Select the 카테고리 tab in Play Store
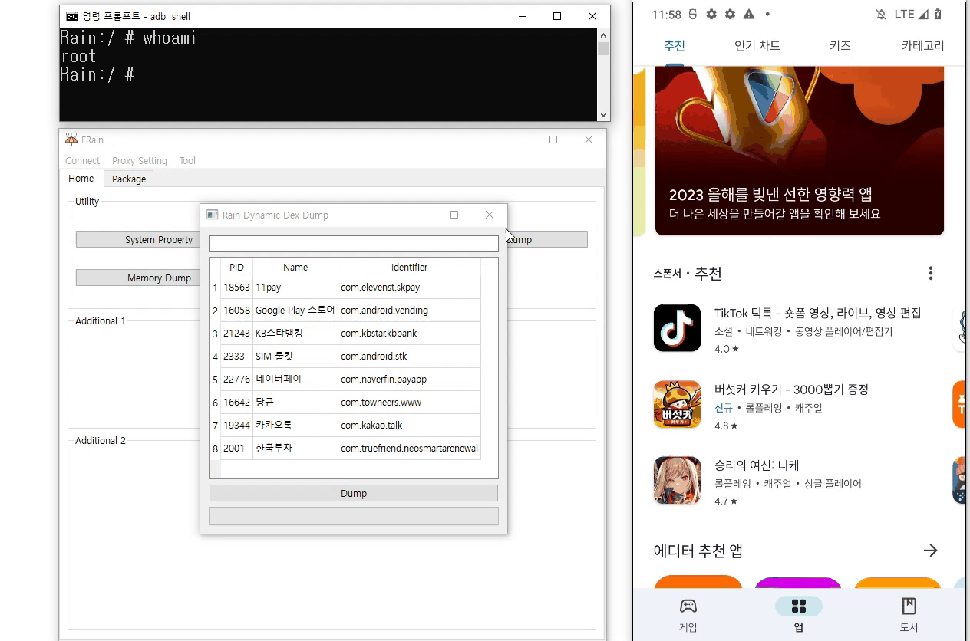 pos(922,46)
